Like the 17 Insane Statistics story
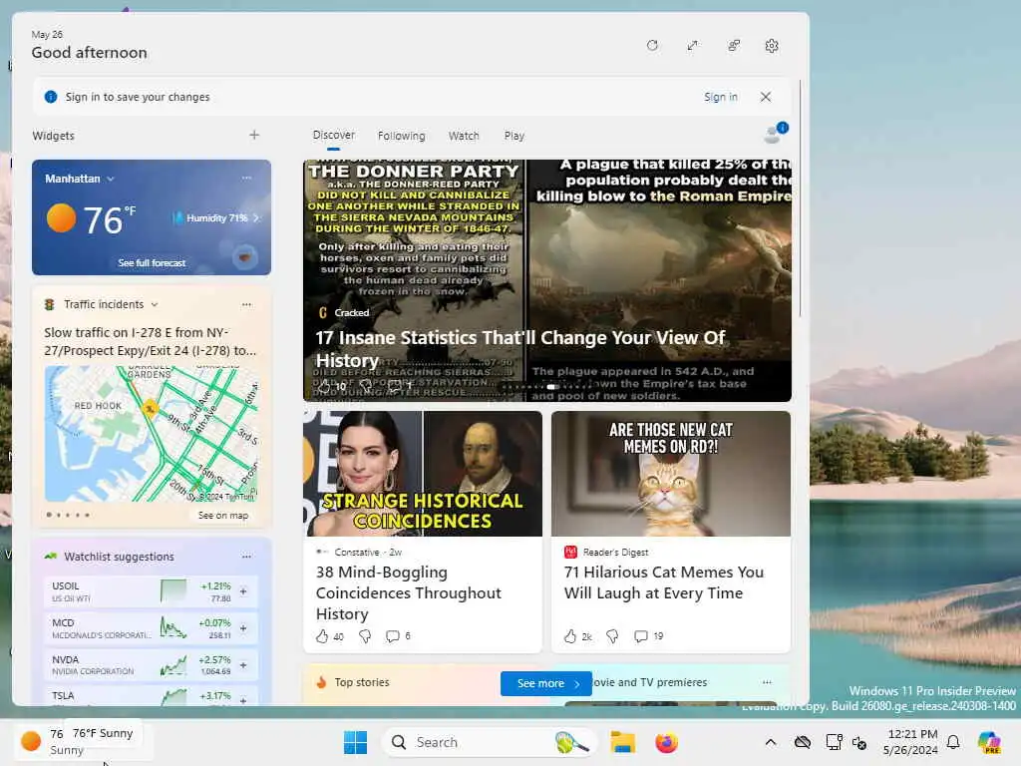 (323, 386)
